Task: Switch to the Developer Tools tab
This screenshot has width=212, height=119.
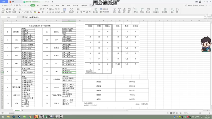Action: point(76,5)
